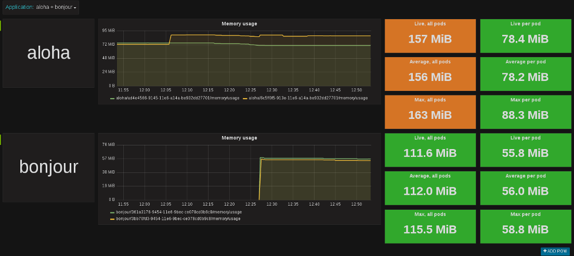Toggle the aloha/ad4e4566 series legend label
The image size is (574, 256).
point(177,98)
